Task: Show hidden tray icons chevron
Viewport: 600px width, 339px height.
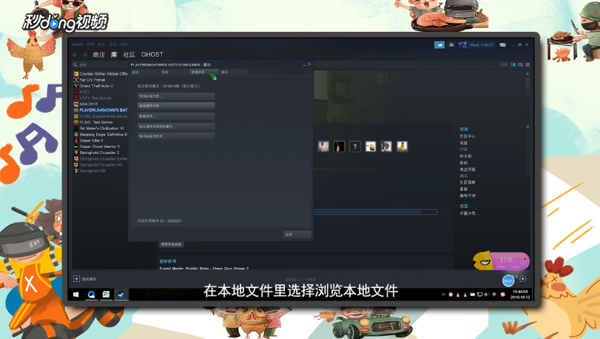Action: (443, 295)
